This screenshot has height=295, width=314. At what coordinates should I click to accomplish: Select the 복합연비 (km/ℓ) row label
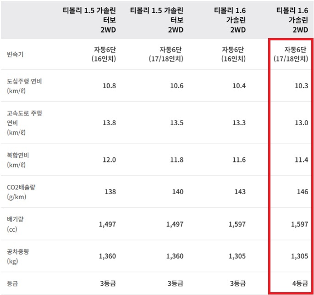18,160
